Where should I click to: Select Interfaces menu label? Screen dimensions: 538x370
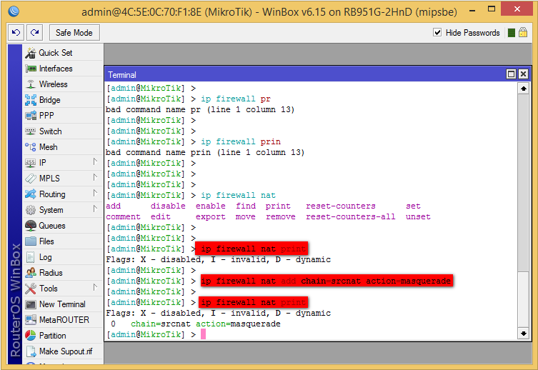coord(56,69)
